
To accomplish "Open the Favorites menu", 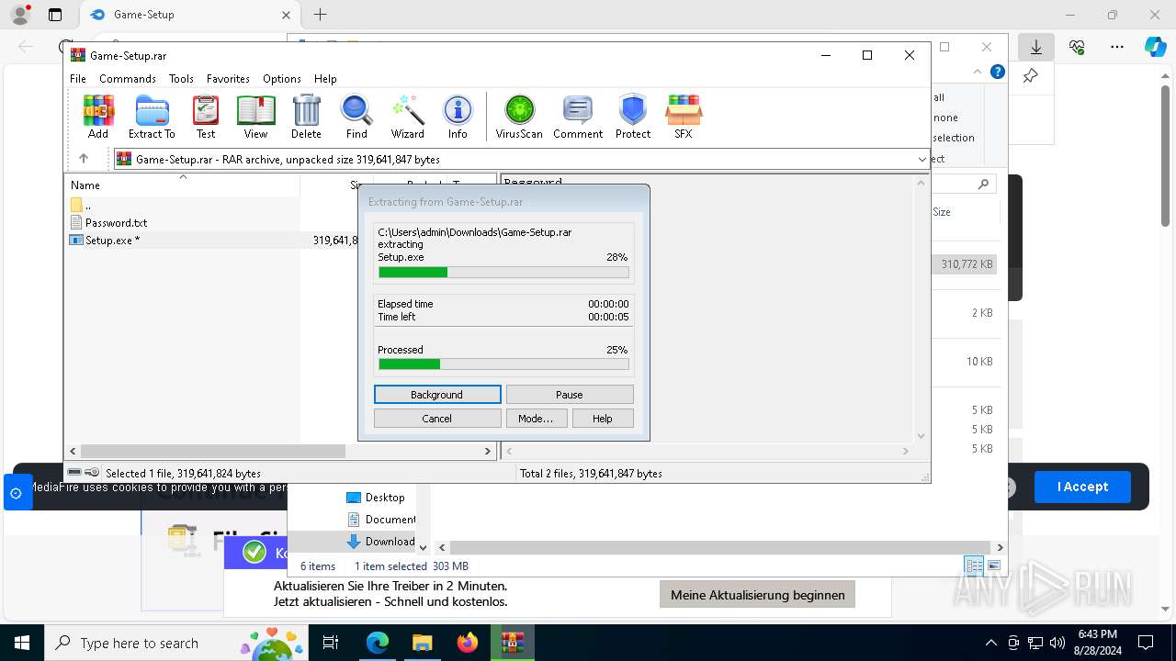I will tap(228, 79).
